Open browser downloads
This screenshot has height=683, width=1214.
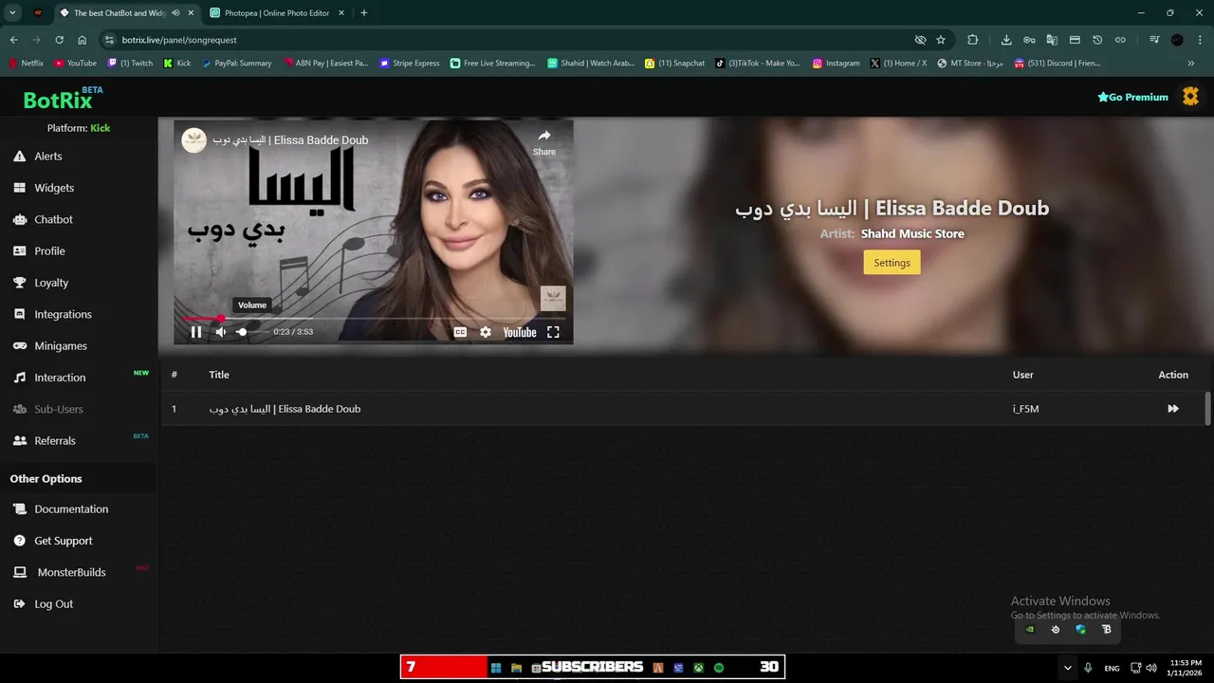coord(1006,40)
